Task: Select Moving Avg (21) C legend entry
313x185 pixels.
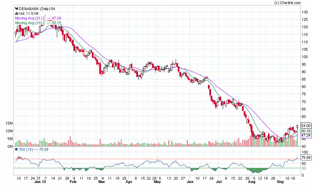Action: click(x=38, y=18)
